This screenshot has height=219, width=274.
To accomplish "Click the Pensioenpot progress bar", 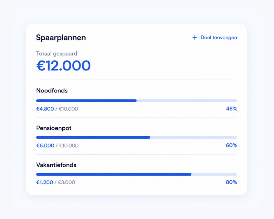I will (x=136, y=138).
